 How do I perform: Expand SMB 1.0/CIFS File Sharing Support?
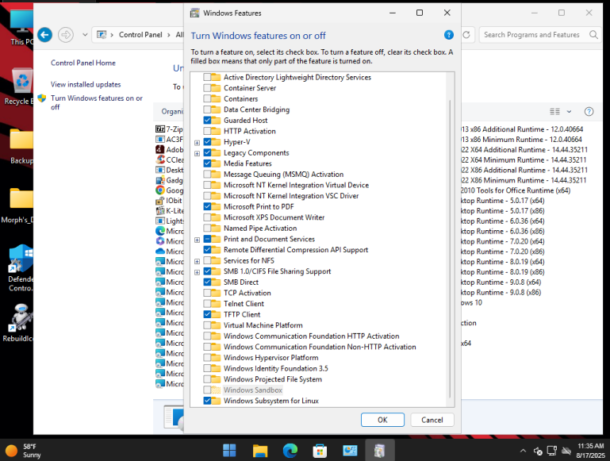tap(197, 272)
